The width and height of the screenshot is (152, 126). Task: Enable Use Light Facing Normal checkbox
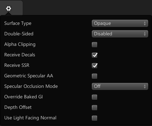point(95,118)
